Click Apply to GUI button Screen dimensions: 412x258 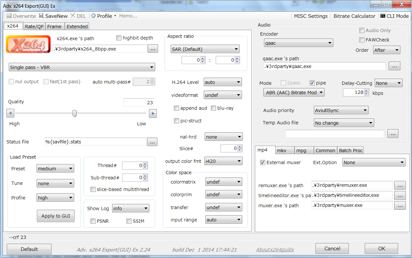[x=56, y=216]
